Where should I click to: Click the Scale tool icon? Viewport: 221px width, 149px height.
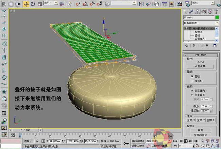tap(39, 4)
